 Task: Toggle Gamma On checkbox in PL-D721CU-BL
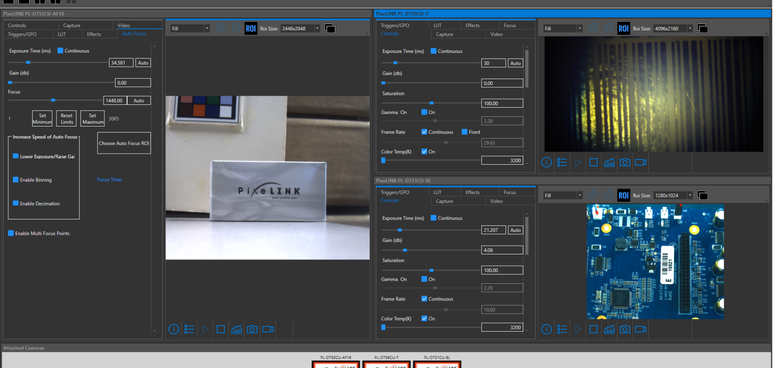click(x=424, y=279)
